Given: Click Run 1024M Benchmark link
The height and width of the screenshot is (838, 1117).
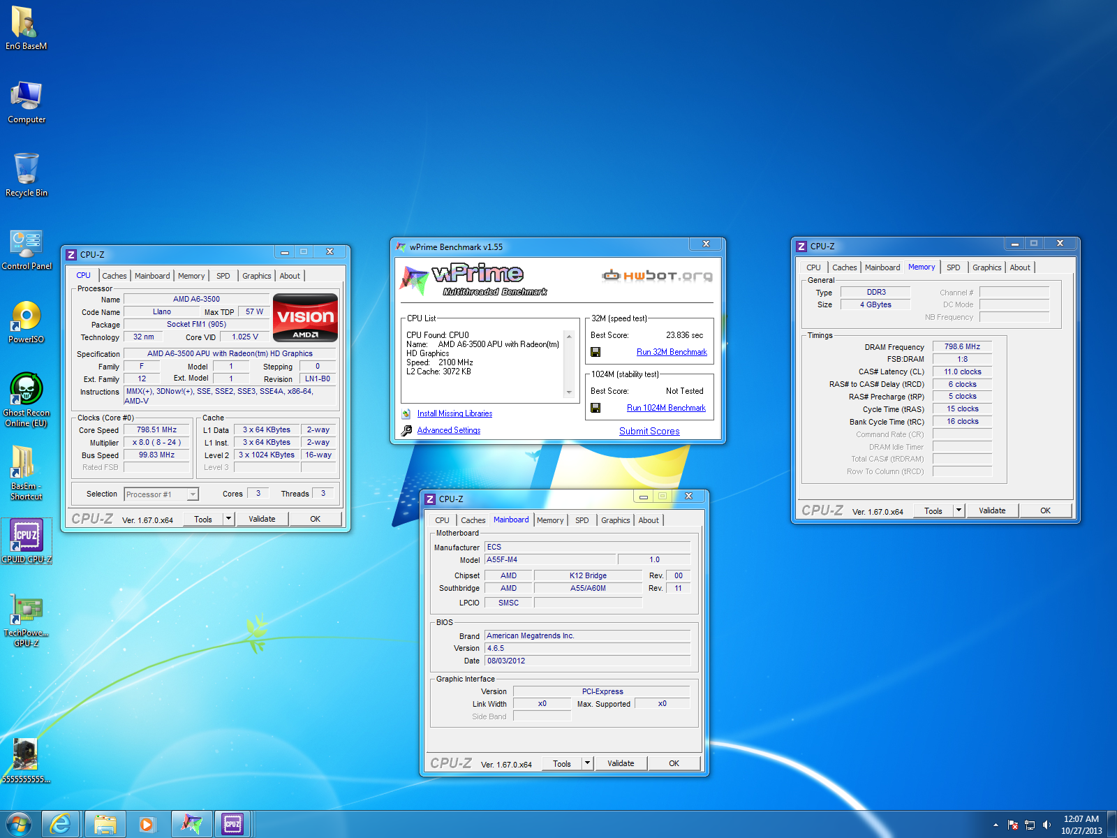Looking at the screenshot, I should pos(666,408).
